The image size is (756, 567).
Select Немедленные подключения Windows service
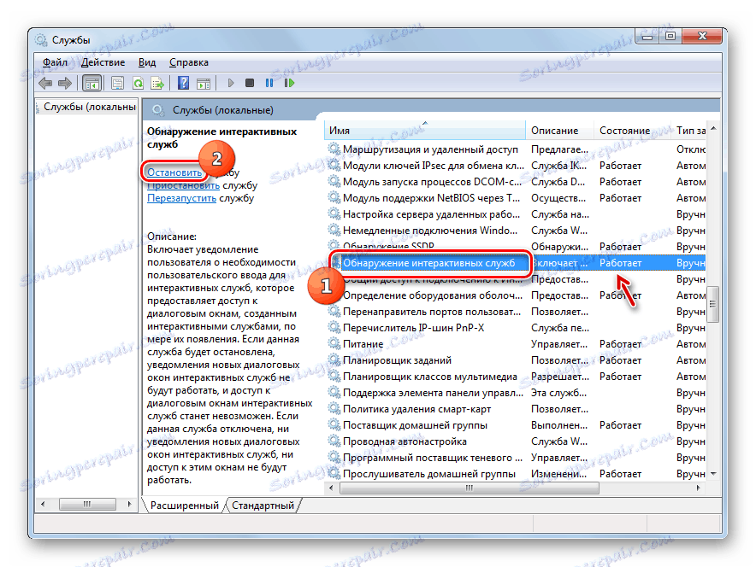pos(516,231)
